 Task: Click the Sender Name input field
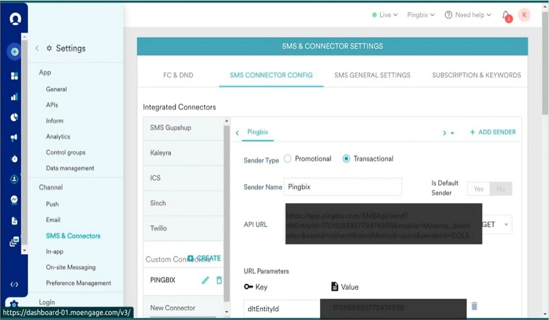(x=343, y=187)
